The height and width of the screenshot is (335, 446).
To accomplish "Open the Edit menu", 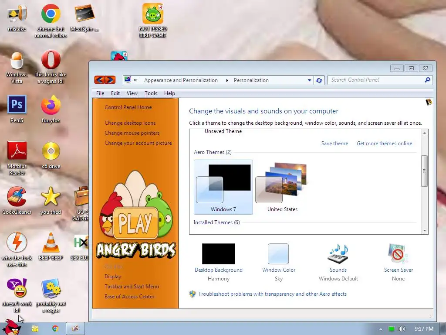I will [x=115, y=93].
